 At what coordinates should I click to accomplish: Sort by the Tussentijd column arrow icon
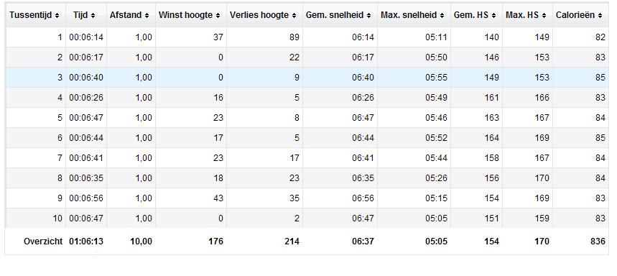click(x=57, y=16)
